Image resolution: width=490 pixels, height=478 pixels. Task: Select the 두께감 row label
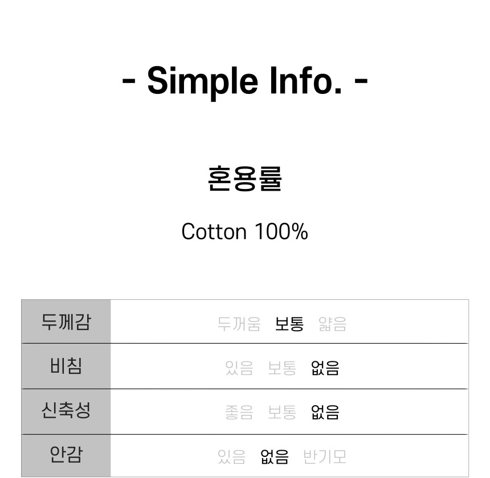pos(66,322)
